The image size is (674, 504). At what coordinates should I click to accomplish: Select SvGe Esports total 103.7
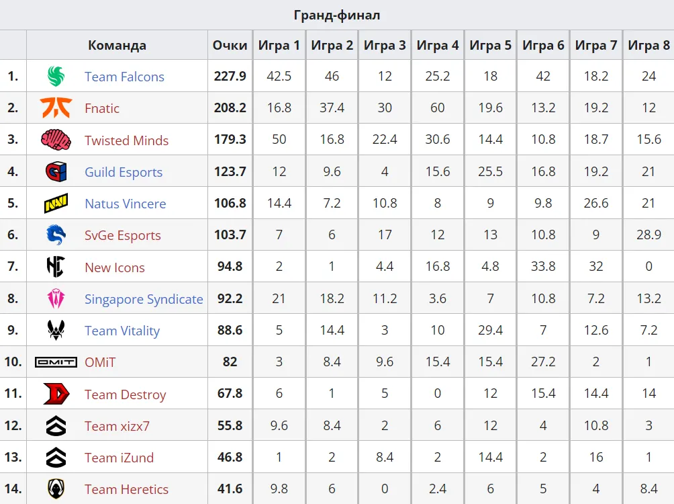(x=230, y=235)
